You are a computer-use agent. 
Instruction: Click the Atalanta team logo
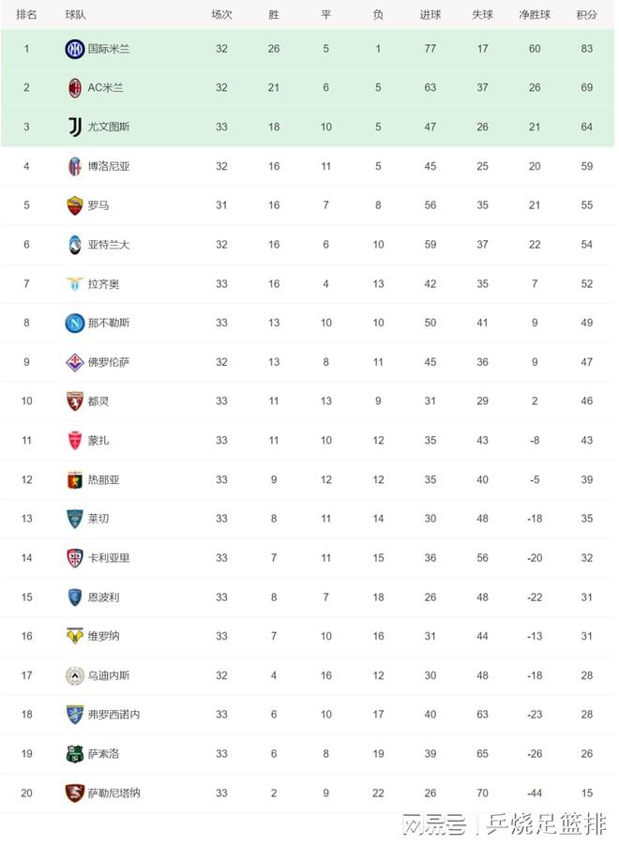click(x=74, y=245)
